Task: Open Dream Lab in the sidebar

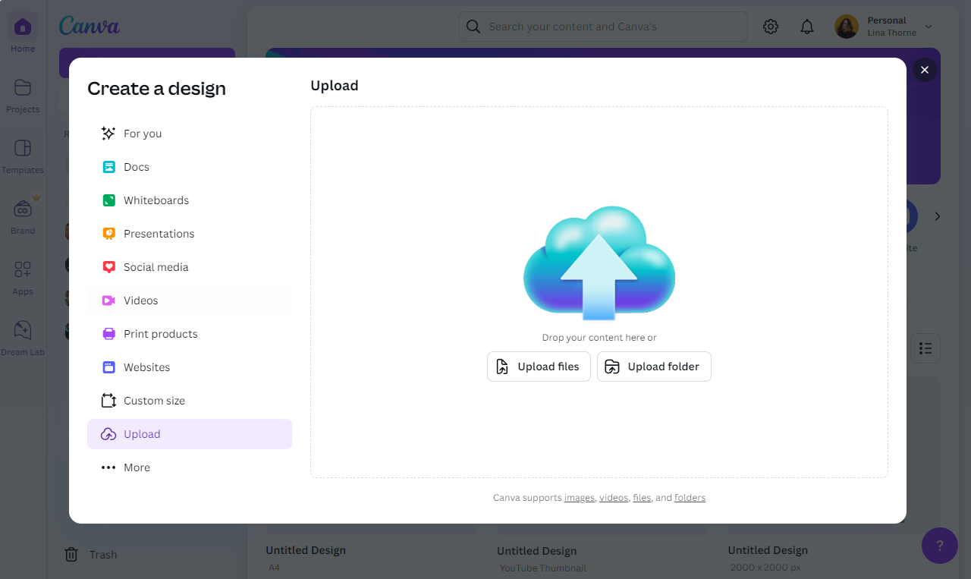Action: pos(23,338)
